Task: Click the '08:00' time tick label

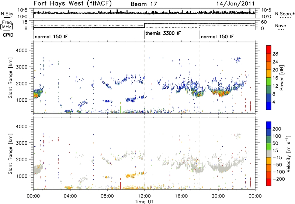Action: tap(107, 196)
